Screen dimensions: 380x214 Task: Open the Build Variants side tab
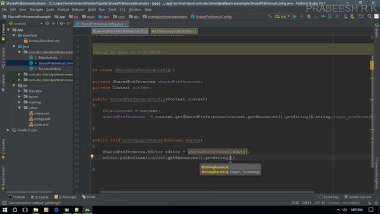[3, 178]
